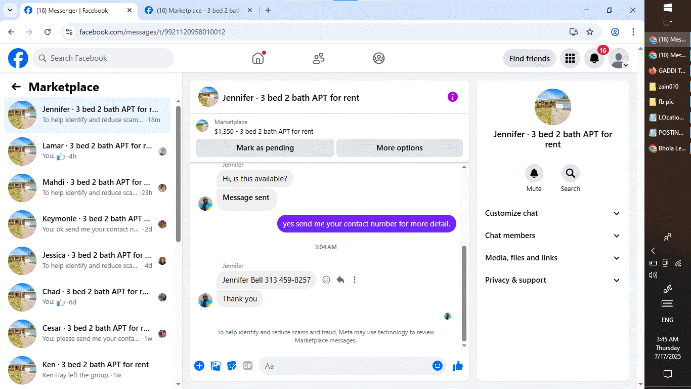691x389 pixels.
Task: Expand Privacy & support section
Action: (x=553, y=280)
